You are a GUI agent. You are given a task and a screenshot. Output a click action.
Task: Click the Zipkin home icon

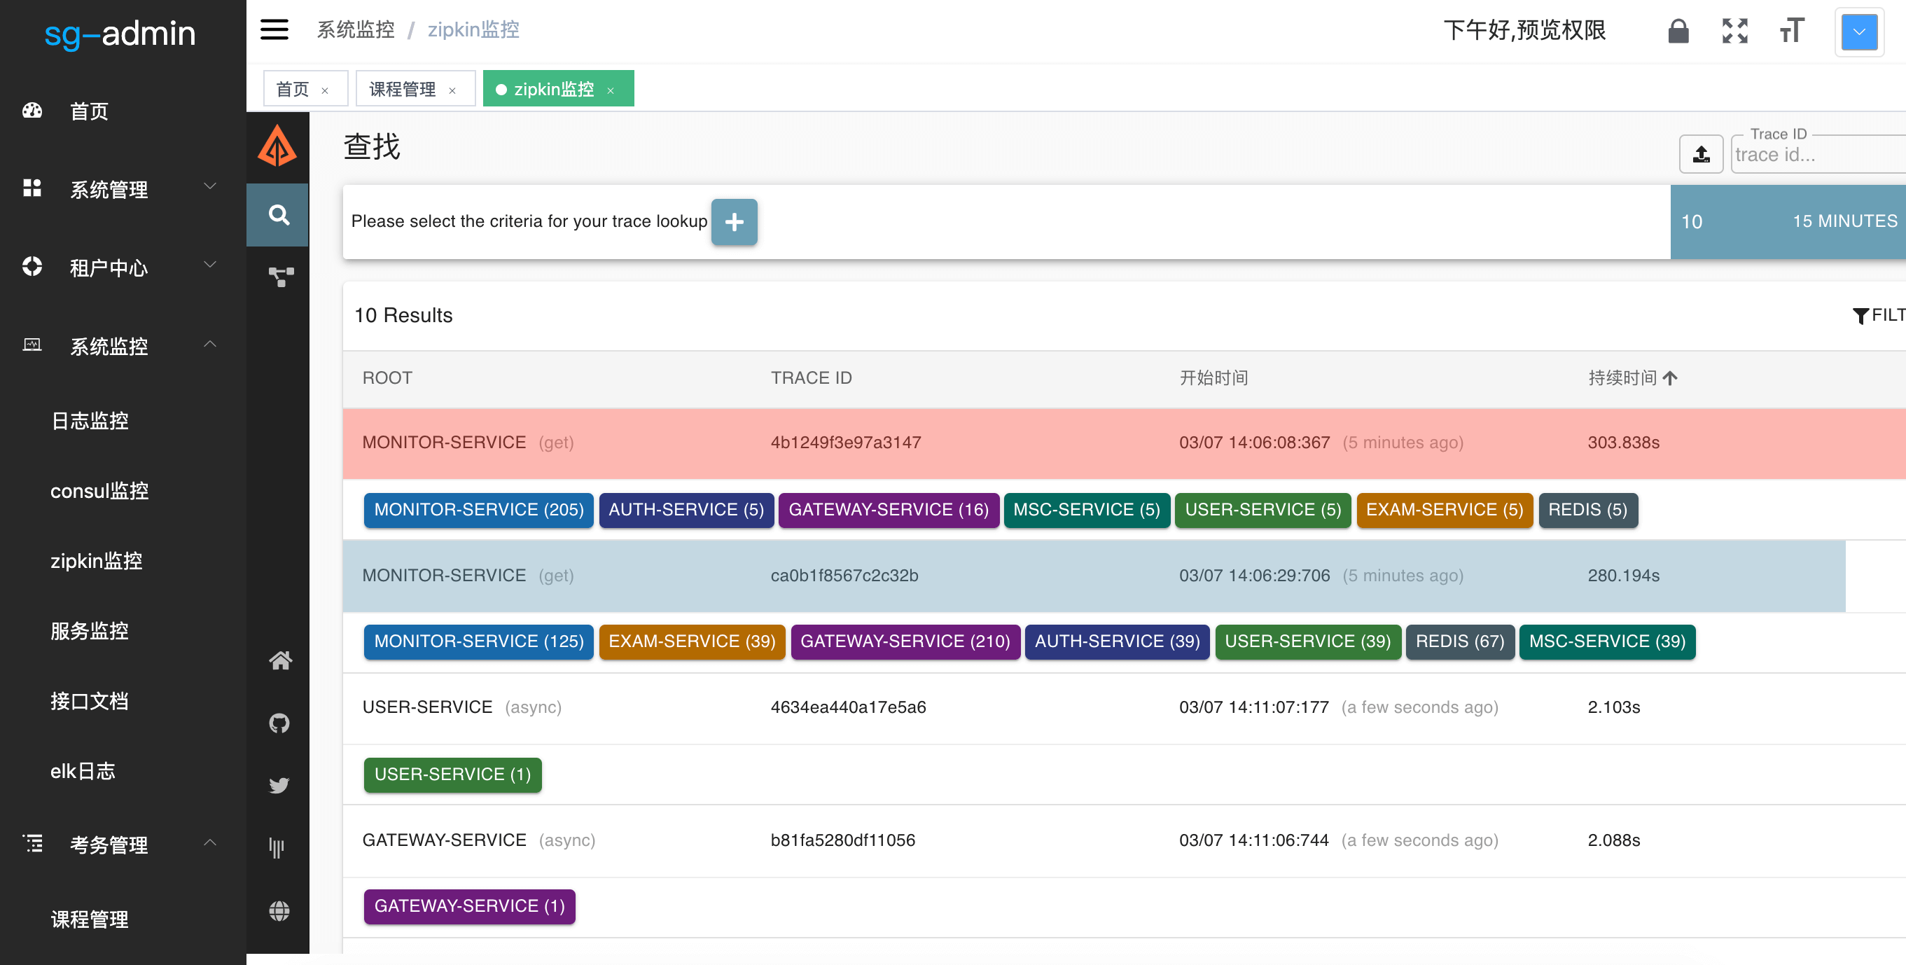279,660
